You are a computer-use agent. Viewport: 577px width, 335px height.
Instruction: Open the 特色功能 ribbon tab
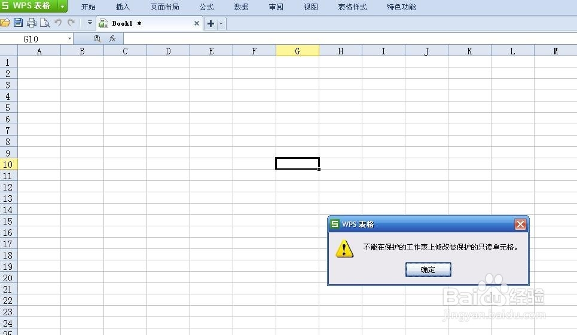(401, 7)
